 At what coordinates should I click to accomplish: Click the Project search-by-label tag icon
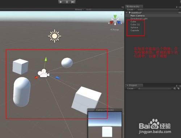[x=178, y=88]
